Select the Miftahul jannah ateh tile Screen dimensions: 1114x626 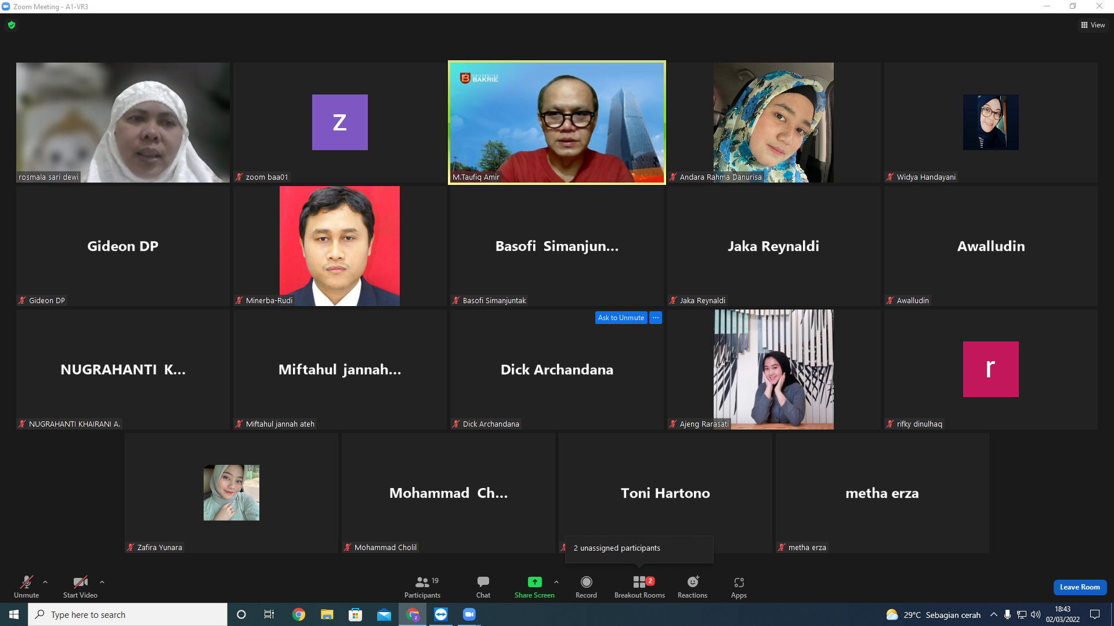tap(340, 369)
